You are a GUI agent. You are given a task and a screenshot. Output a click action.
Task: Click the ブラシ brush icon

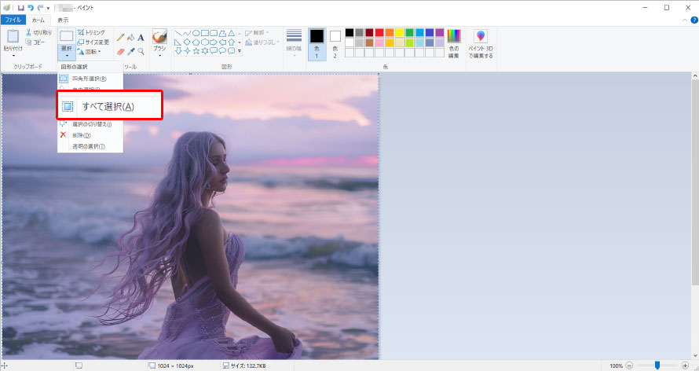(159, 36)
